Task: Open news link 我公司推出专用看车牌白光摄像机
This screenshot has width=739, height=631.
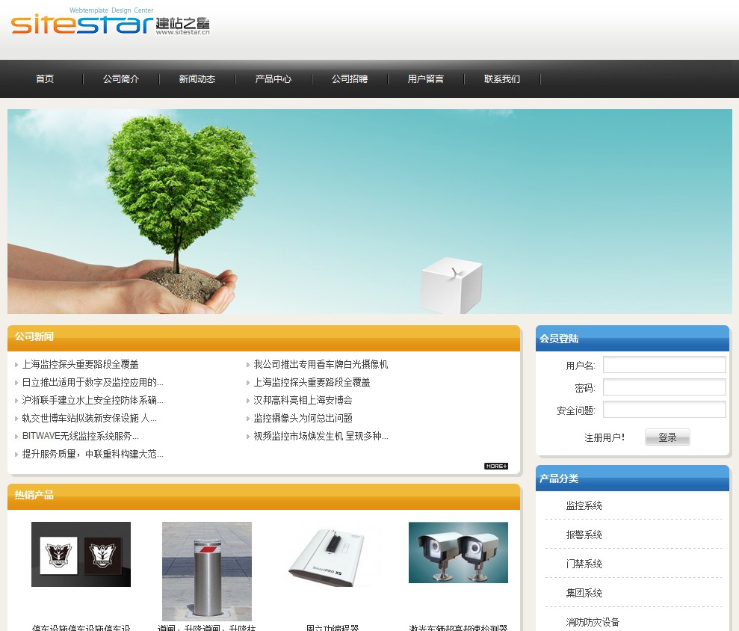Action: (x=321, y=365)
